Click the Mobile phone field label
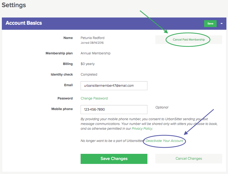The height and width of the screenshot is (174, 228). 62,109
